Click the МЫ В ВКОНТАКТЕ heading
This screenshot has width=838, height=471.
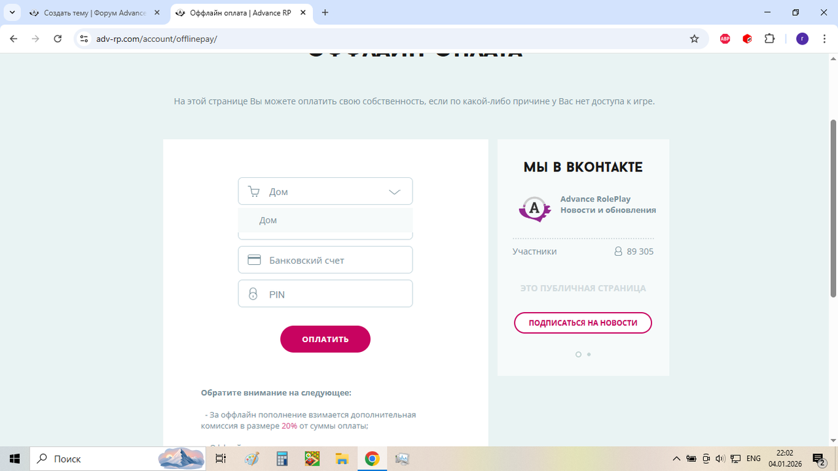tap(583, 167)
